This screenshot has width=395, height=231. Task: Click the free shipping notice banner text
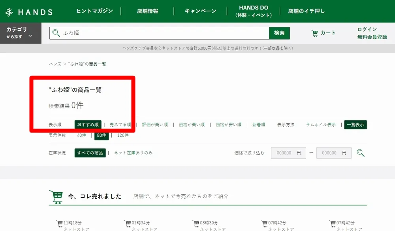(208, 48)
